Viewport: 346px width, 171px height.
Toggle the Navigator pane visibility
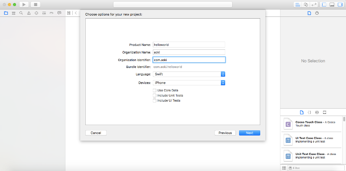point(324,4)
